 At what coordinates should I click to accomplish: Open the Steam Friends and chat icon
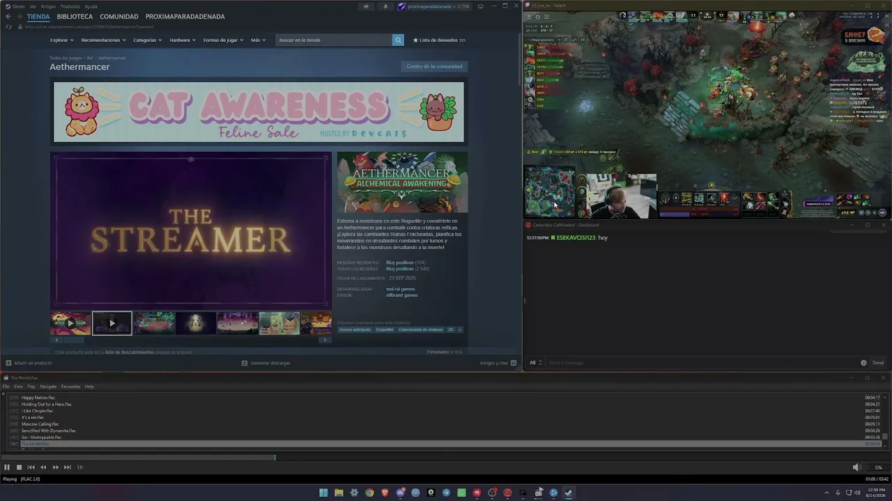pyautogui.click(x=514, y=363)
